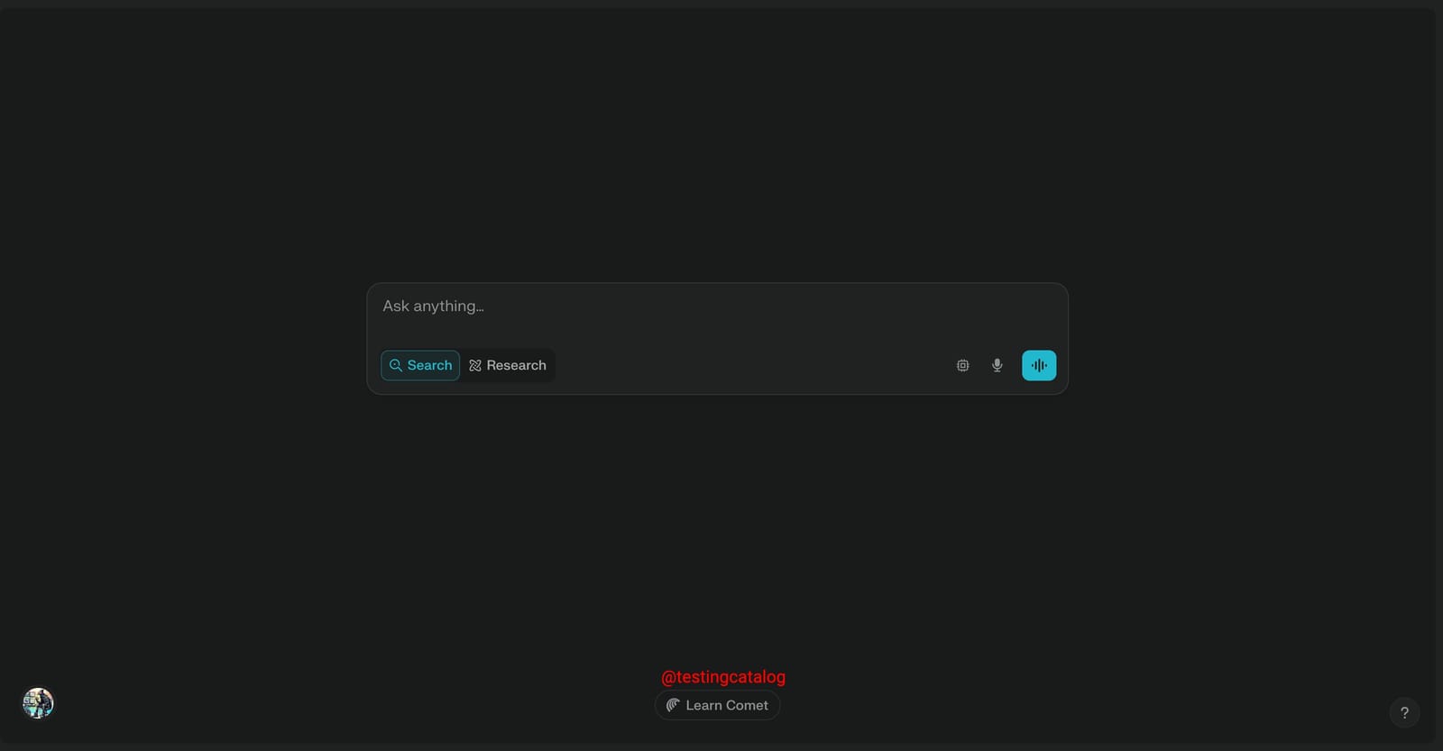The height and width of the screenshot is (751, 1443).
Task: Click the empty space between Research and chip icon
Action: tap(749, 365)
